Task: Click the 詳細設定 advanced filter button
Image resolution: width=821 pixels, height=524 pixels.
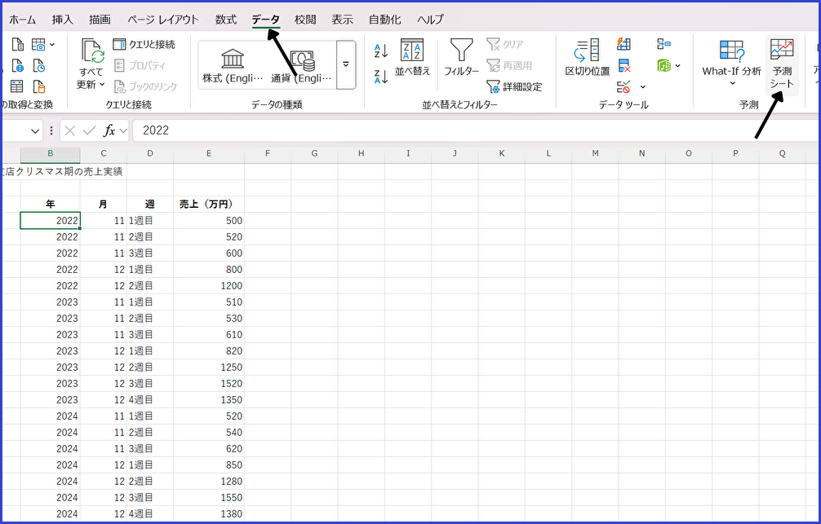Action: coord(514,86)
